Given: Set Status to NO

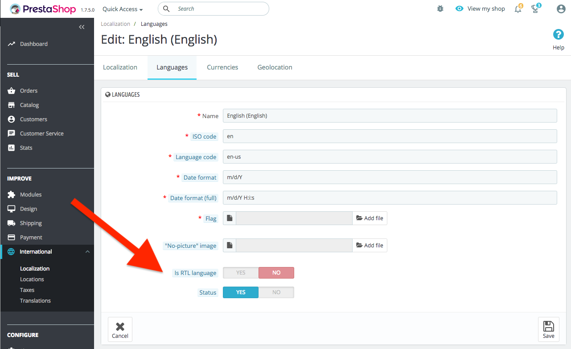Looking at the screenshot, I should tap(276, 292).
